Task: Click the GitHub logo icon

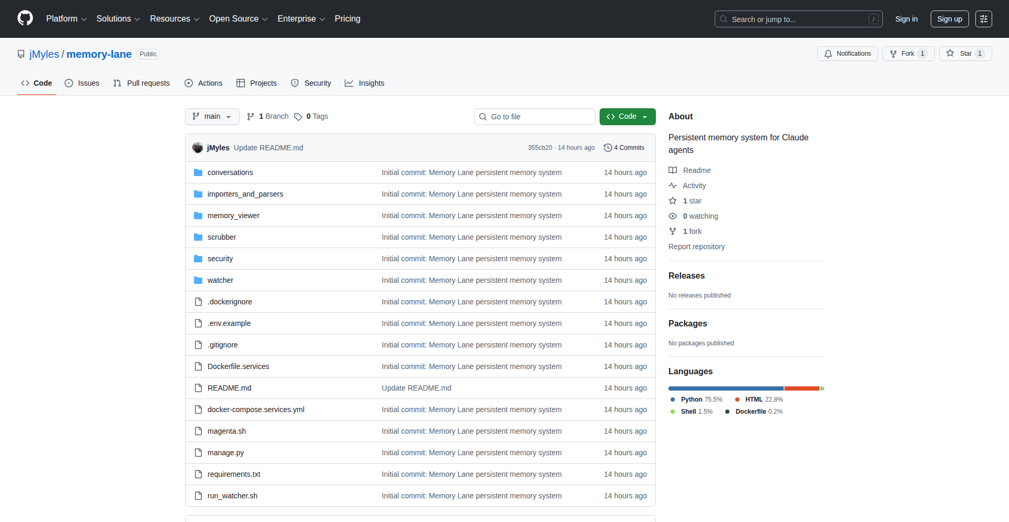Action: click(x=25, y=18)
